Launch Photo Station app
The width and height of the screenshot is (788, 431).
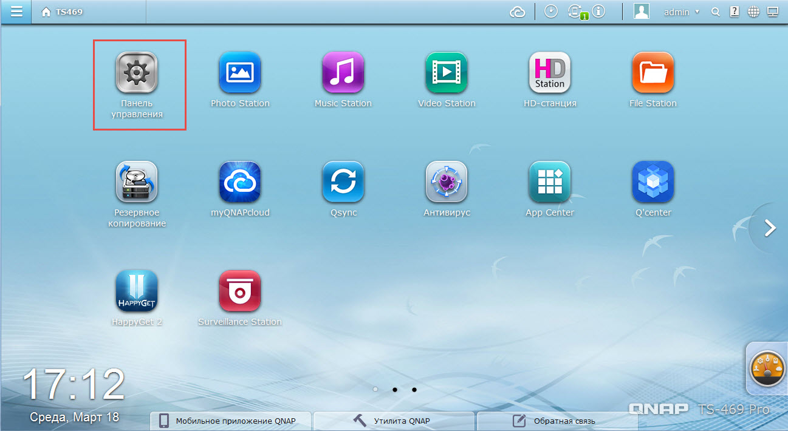click(x=240, y=73)
